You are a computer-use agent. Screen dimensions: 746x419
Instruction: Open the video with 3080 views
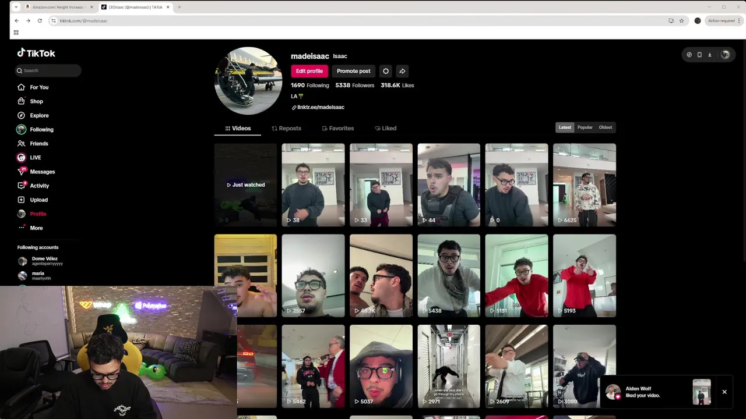click(x=585, y=366)
